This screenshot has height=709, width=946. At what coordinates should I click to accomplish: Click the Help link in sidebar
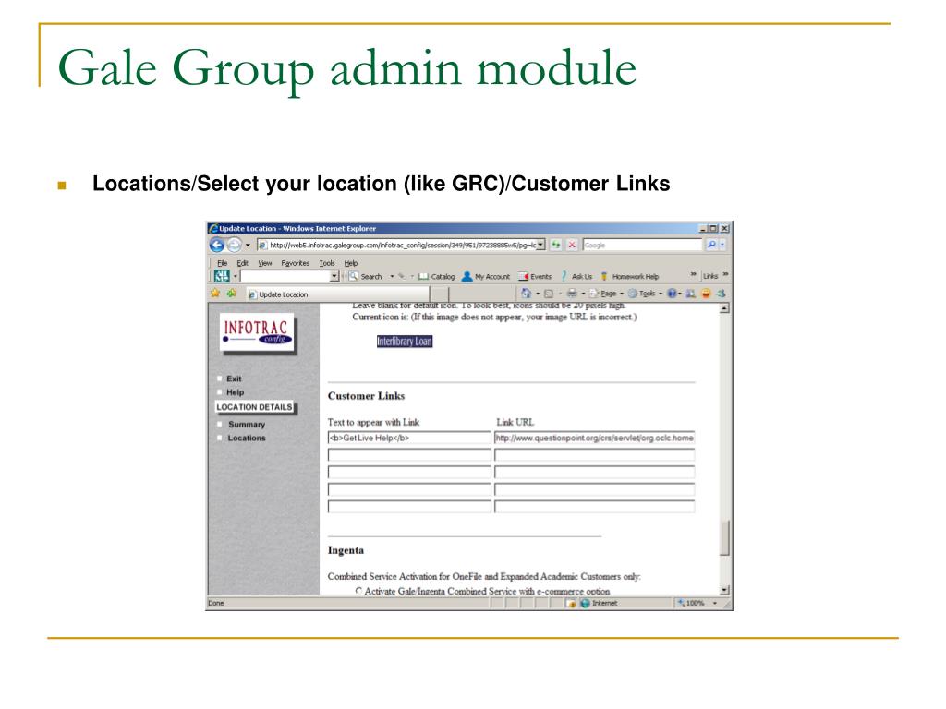(x=236, y=392)
